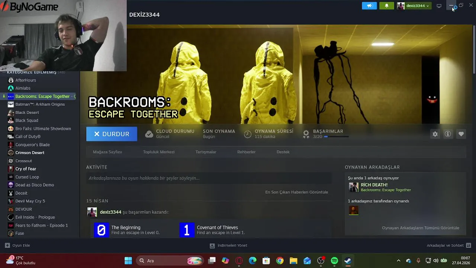This screenshot has height=268, width=476.
Task: Select Aimlabs in library list
Action: tap(23, 88)
